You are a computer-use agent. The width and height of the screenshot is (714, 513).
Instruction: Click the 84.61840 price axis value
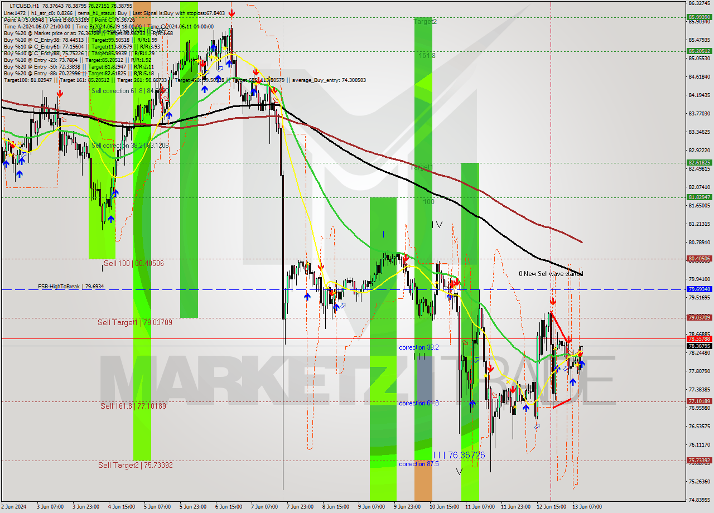pyautogui.click(x=699, y=77)
